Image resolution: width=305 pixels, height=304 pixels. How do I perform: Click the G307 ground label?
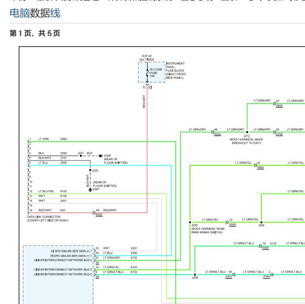point(96,189)
